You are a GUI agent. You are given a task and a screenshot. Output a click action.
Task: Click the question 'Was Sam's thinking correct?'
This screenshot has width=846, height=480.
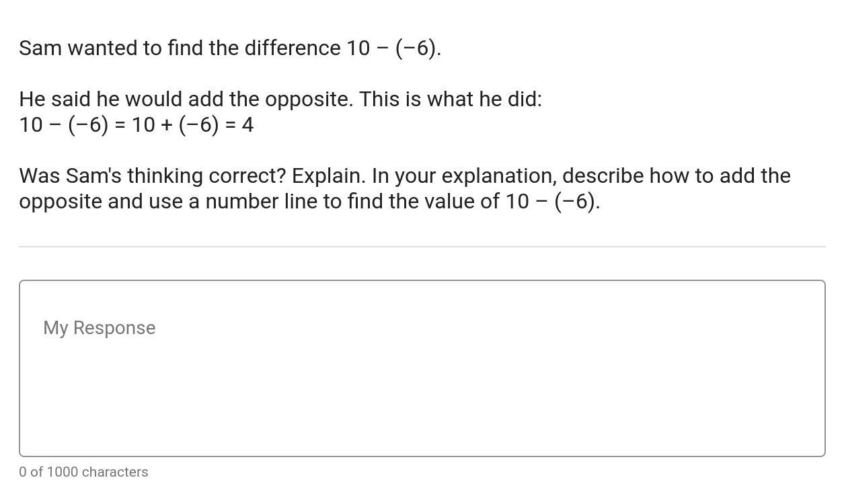tap(153, 176)
